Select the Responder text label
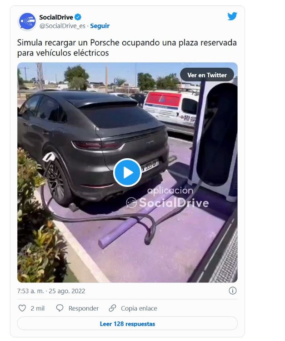The image size is (285, 341). pos(84,308)
